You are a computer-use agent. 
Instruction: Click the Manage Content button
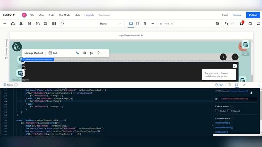pos(34,53)
